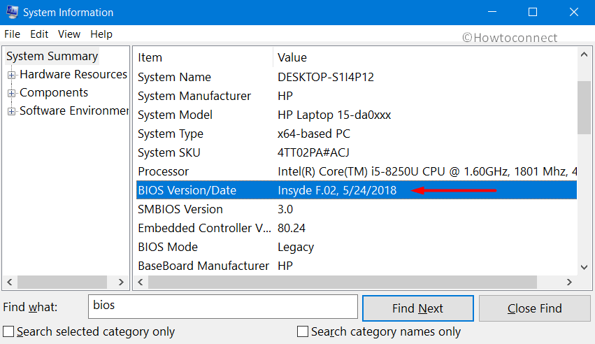Select the Processor row
The width and height of the screenshot is (595, 344).
coord(357,171)
